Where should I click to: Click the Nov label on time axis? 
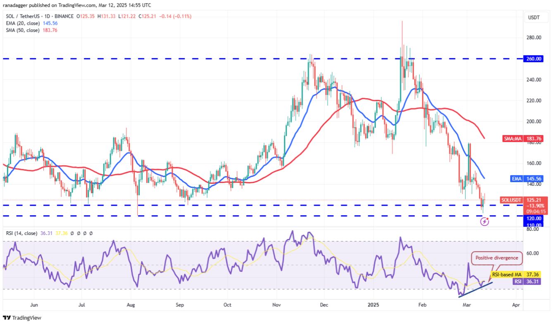coord(277,305)
